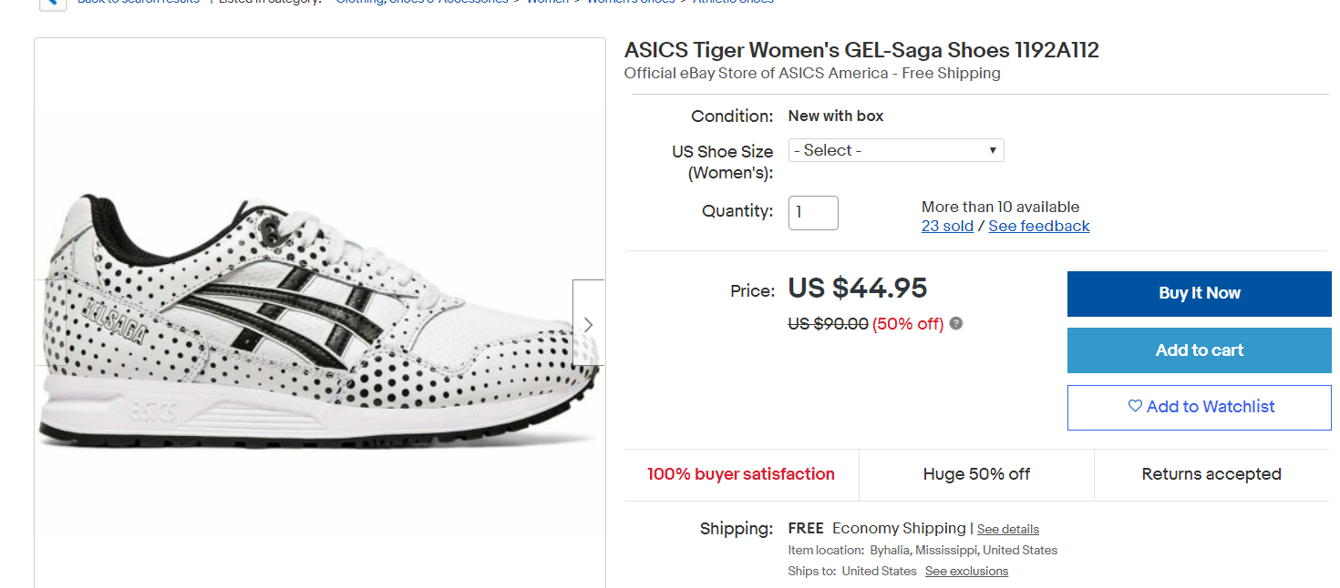
Task: Open the See exclusions link
Action: 966,571
